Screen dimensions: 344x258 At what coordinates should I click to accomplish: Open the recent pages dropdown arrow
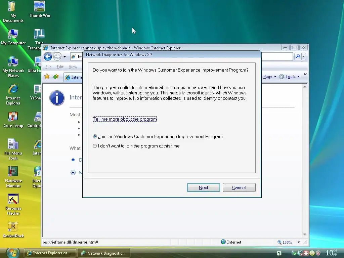[64, 56]
